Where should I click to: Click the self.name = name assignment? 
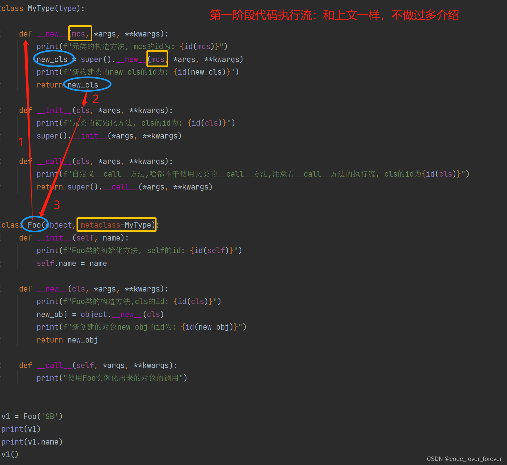[71, 263]
